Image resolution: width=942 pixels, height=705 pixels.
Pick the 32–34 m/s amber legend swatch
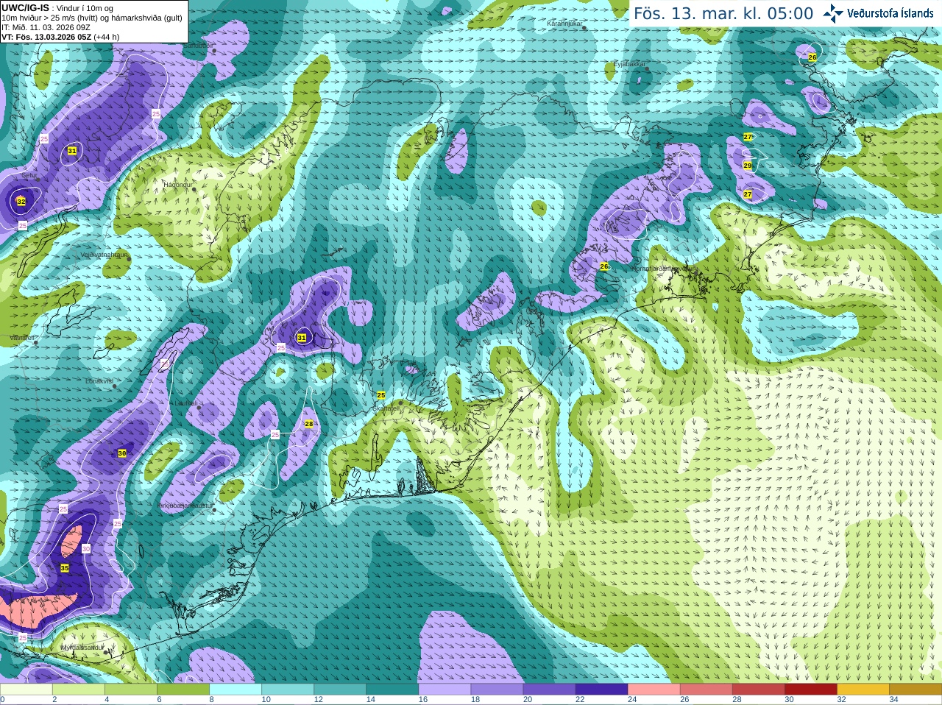pos(863,690)
